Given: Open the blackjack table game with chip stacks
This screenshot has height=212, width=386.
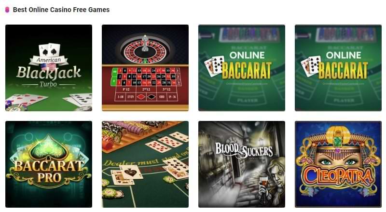Looking at the screenshot, I should coord(145,164).
